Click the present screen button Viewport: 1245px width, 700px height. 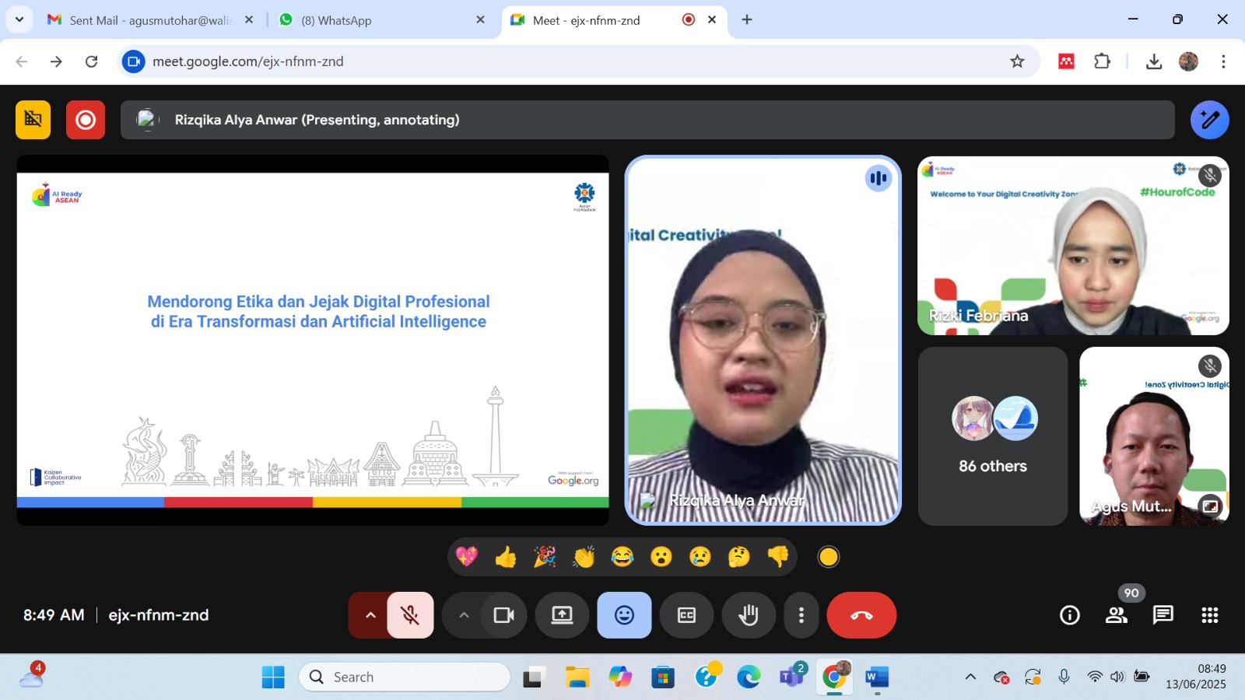click(x=562, y=615)
